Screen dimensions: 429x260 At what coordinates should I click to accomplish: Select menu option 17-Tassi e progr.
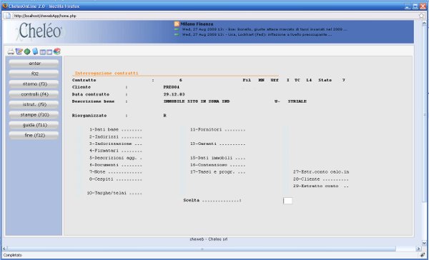click(218, 172)
